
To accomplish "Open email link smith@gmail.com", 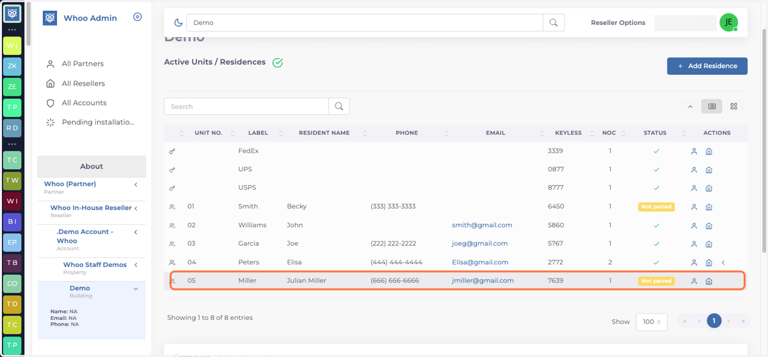I will click(482, 225).
